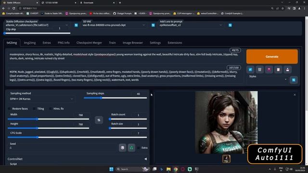Open the Extensions tab
This screenshot has width=308, height=173.
pyautogui.click(x=175, y=43)
